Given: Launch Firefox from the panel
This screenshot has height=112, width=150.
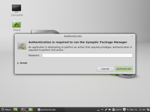Looking at the screenshot, I should (23, 110).
